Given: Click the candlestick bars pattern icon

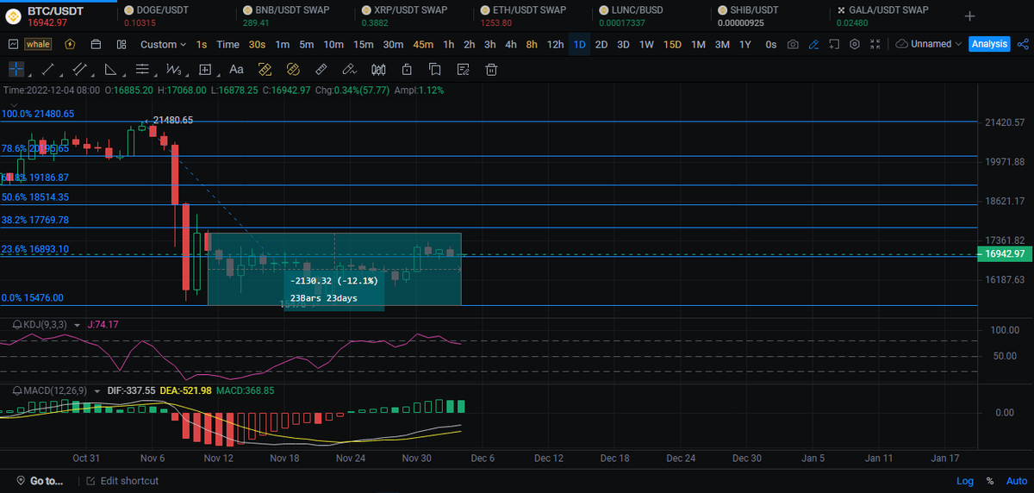Looking at the screenshot, I should click(377, 69).
